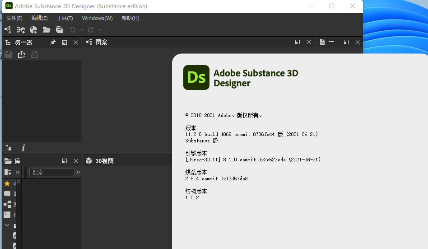Save all packages using the multi-disk icon

click(x=59, y=30)
